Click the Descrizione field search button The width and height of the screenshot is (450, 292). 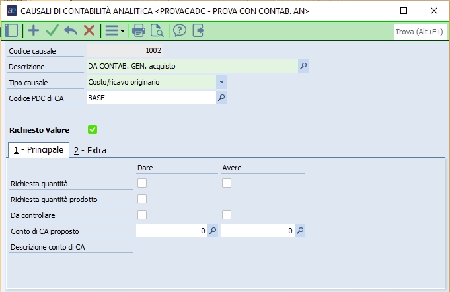pyautogui.click(x=303, y=66)
